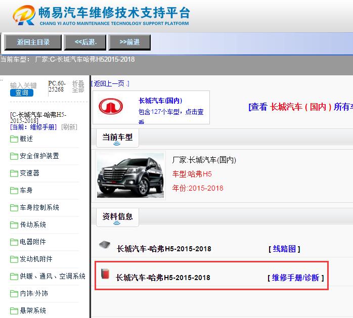The image size is (353, 318).
Task: Click the Haval H5 car thumbnail
Action: pyautogui.click(x=130, y=175)
